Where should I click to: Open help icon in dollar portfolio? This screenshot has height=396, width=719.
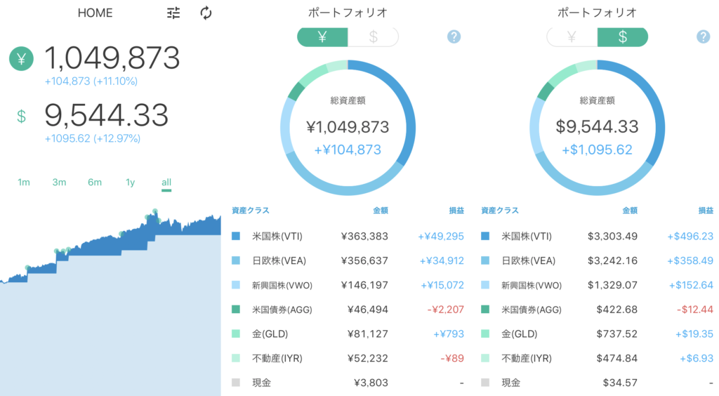[703, 37]
